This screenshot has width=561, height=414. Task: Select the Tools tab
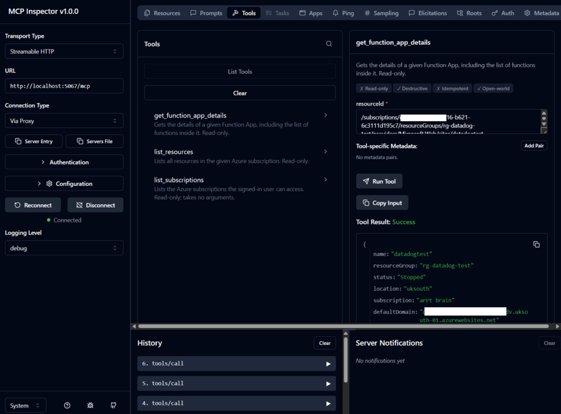click(x=244, y=13)
